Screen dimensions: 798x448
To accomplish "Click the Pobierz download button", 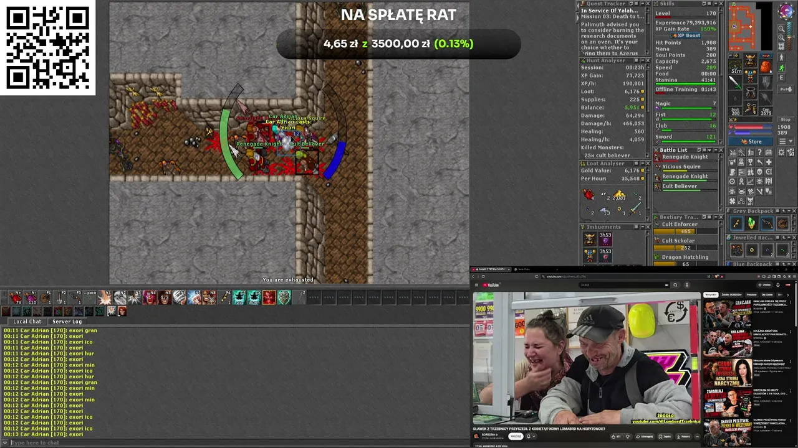I will click(683, 436).
